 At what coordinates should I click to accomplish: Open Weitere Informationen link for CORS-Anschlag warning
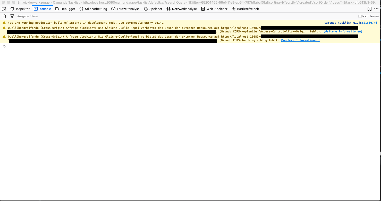[300, 40]
